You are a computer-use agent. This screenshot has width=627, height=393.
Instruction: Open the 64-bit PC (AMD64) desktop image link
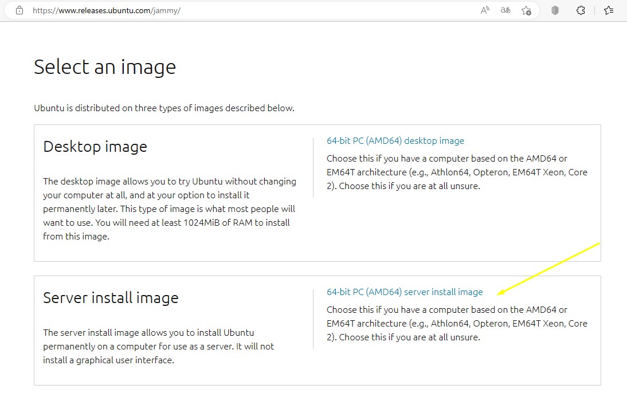click(395, 141)
